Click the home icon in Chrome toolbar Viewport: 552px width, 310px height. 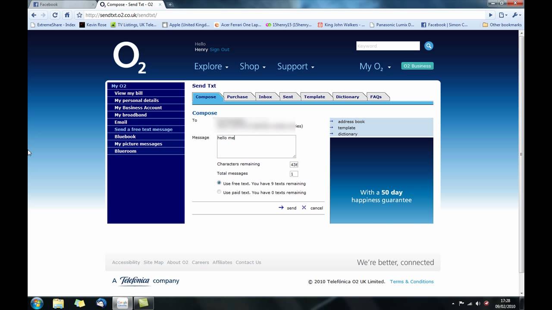pyautogui.click(x=67, y=15)
